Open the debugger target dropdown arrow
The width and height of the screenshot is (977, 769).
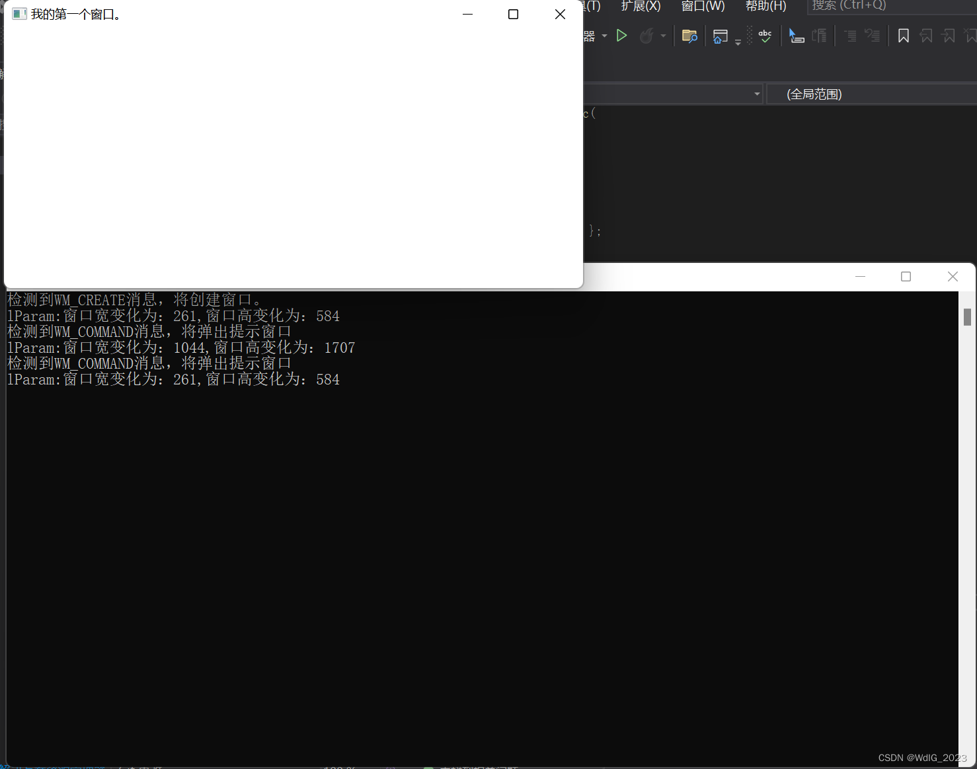coord(604,36)
